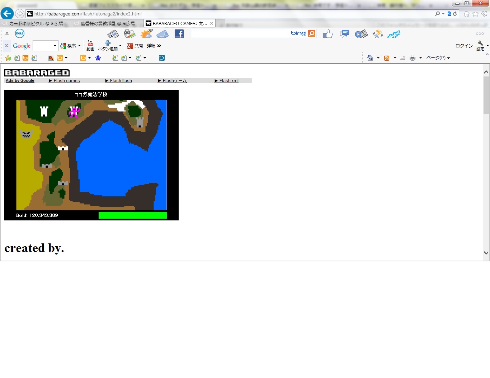The height and width of the screenshot is (378, 490).
Task: Click the page vertical scrollbar thumb
Action: coord(486,95)
